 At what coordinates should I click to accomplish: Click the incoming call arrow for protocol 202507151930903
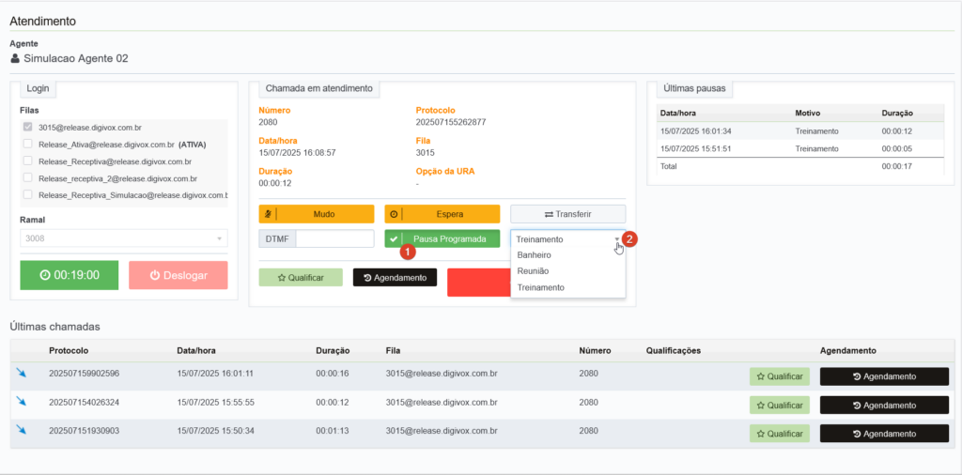point(22,430)
